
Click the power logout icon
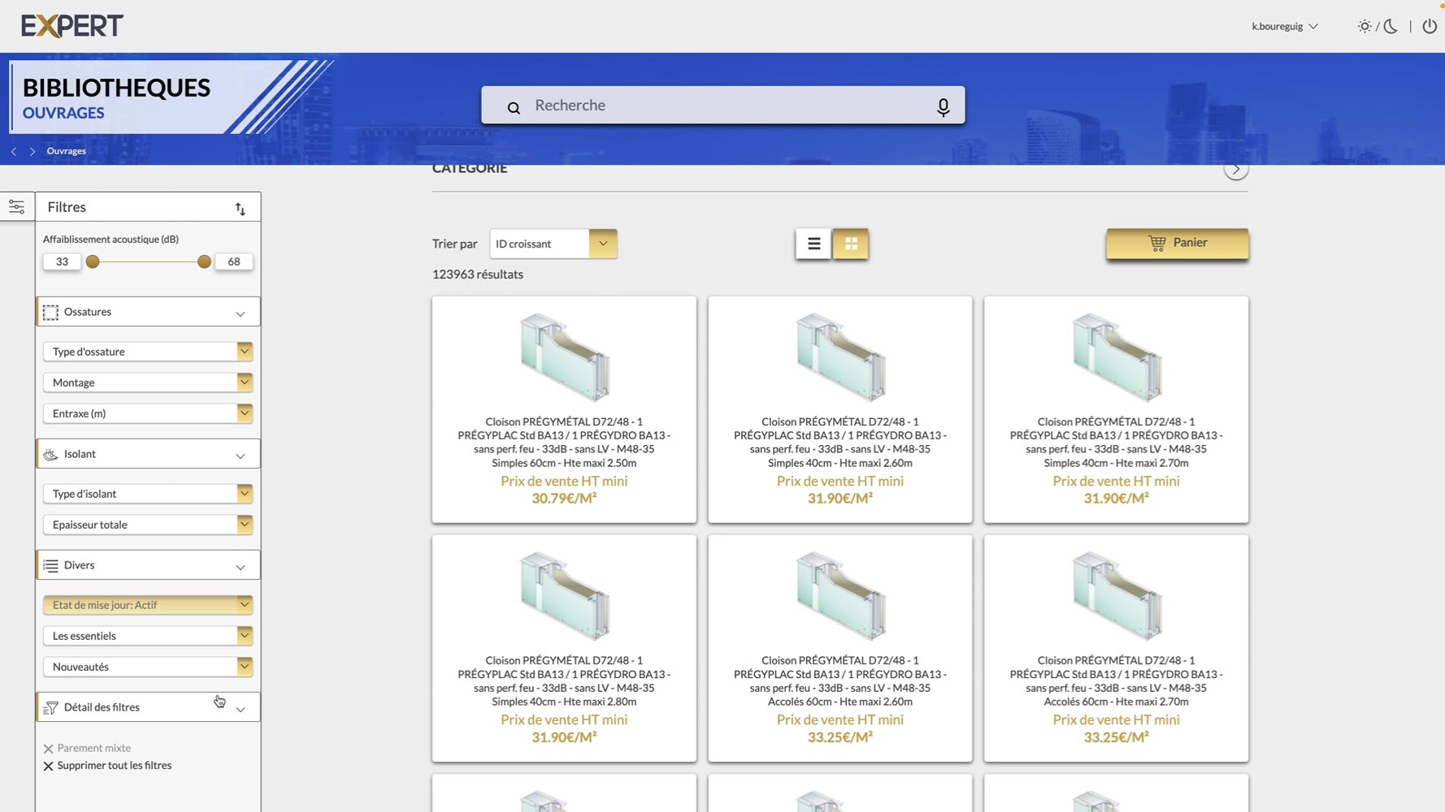tap(1429, 26)
